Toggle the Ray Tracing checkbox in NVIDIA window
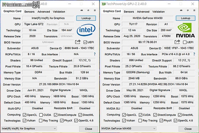The height and width of the screenshot is (133, 199). [x=140, y=121]
